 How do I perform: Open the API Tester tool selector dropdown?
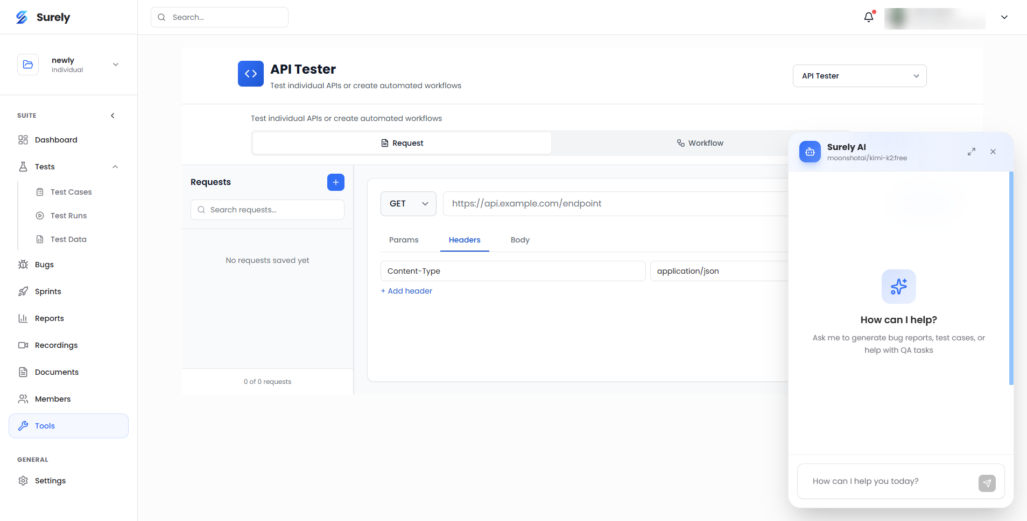coord(859,75)
